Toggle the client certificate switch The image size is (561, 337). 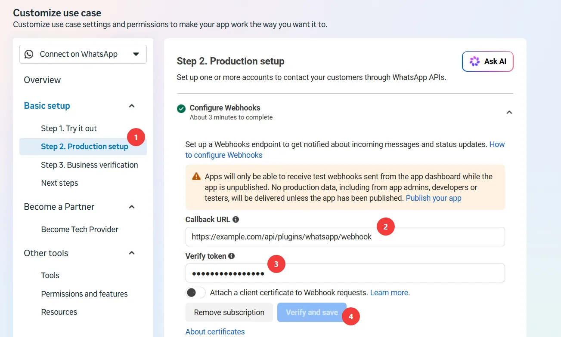(x=195, y=293)
